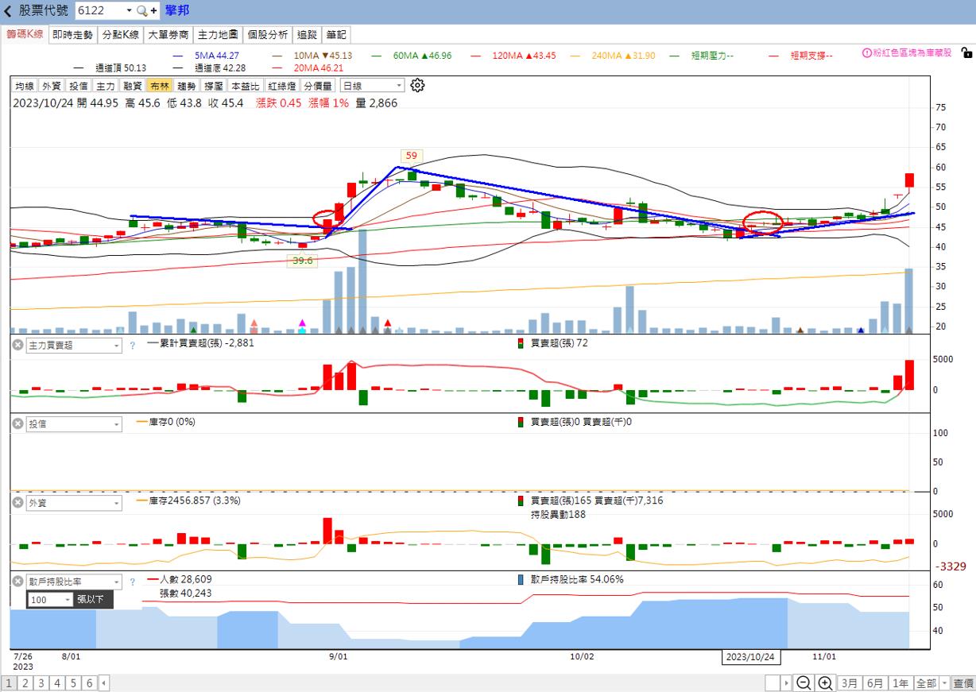The width and height of the screenshot is (976, 692).
Task: Close the 主力買賣超 indicator panel
Action: 17,346
